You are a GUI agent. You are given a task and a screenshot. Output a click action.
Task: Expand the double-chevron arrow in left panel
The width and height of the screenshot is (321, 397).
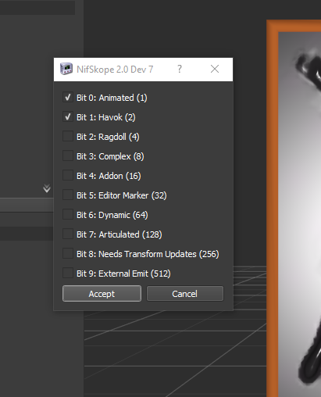tap(47, 188)
